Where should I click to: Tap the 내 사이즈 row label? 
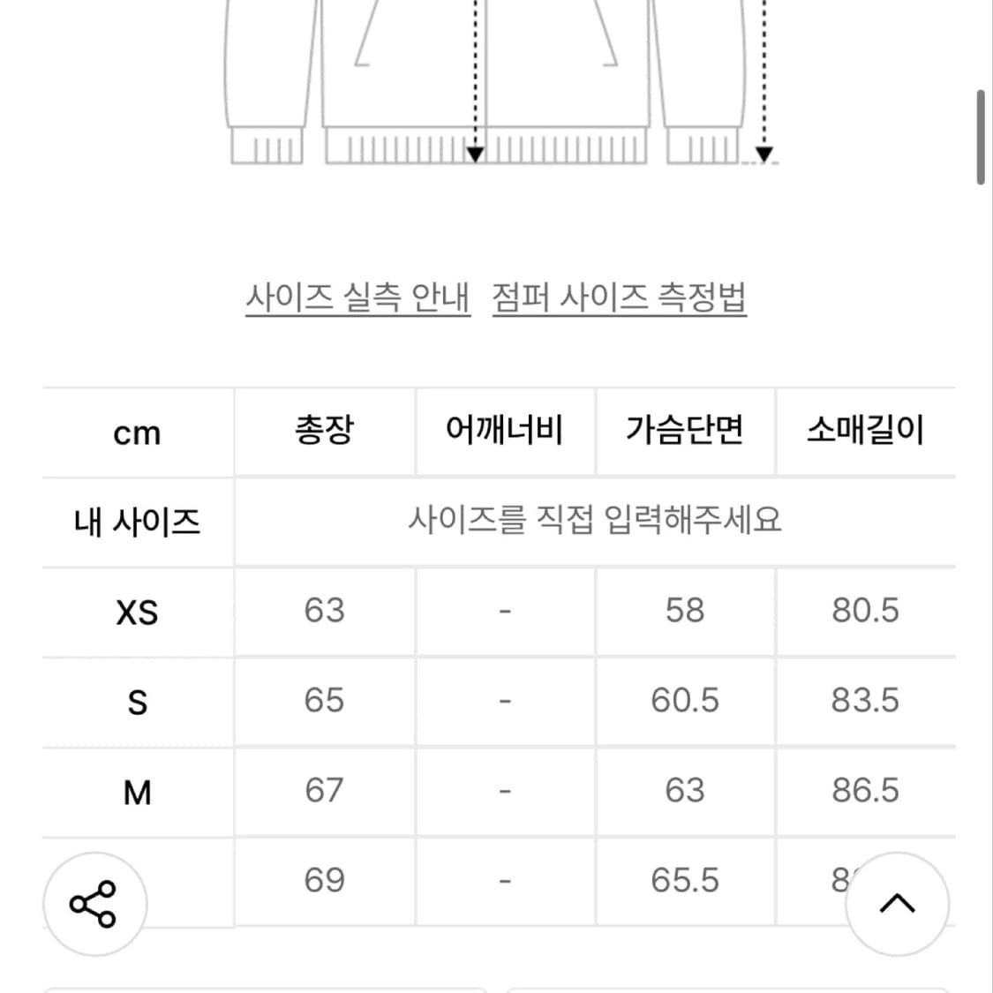(138, 520)
